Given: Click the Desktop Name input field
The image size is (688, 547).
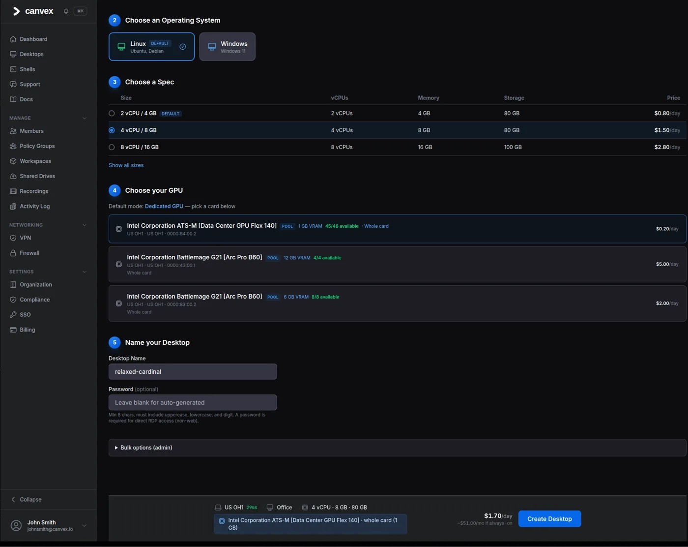Looking at the screenshot, I should coord(193,372).
